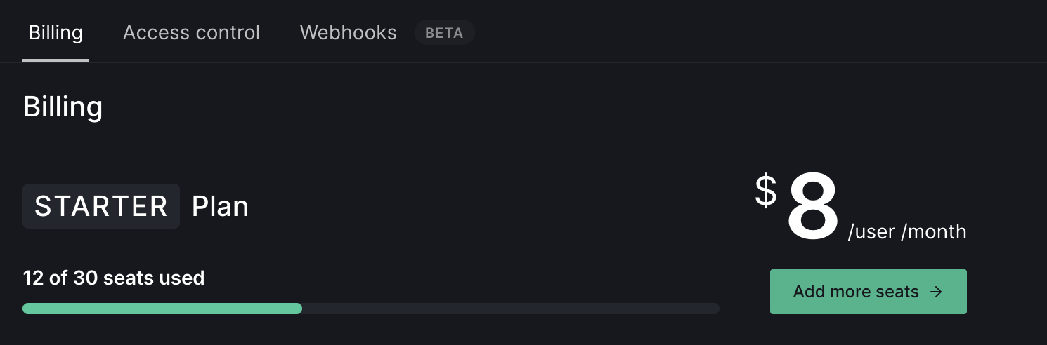The height and width of the screenshot is (345, 1047).
Task: Click the arrow icon in Add more seats
Action: click(936, 292)
